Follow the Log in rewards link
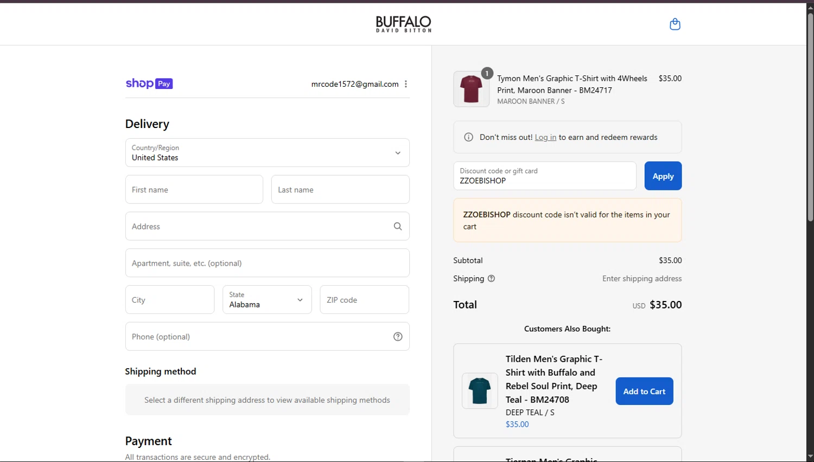814x462 pixels. coord(545,137)
